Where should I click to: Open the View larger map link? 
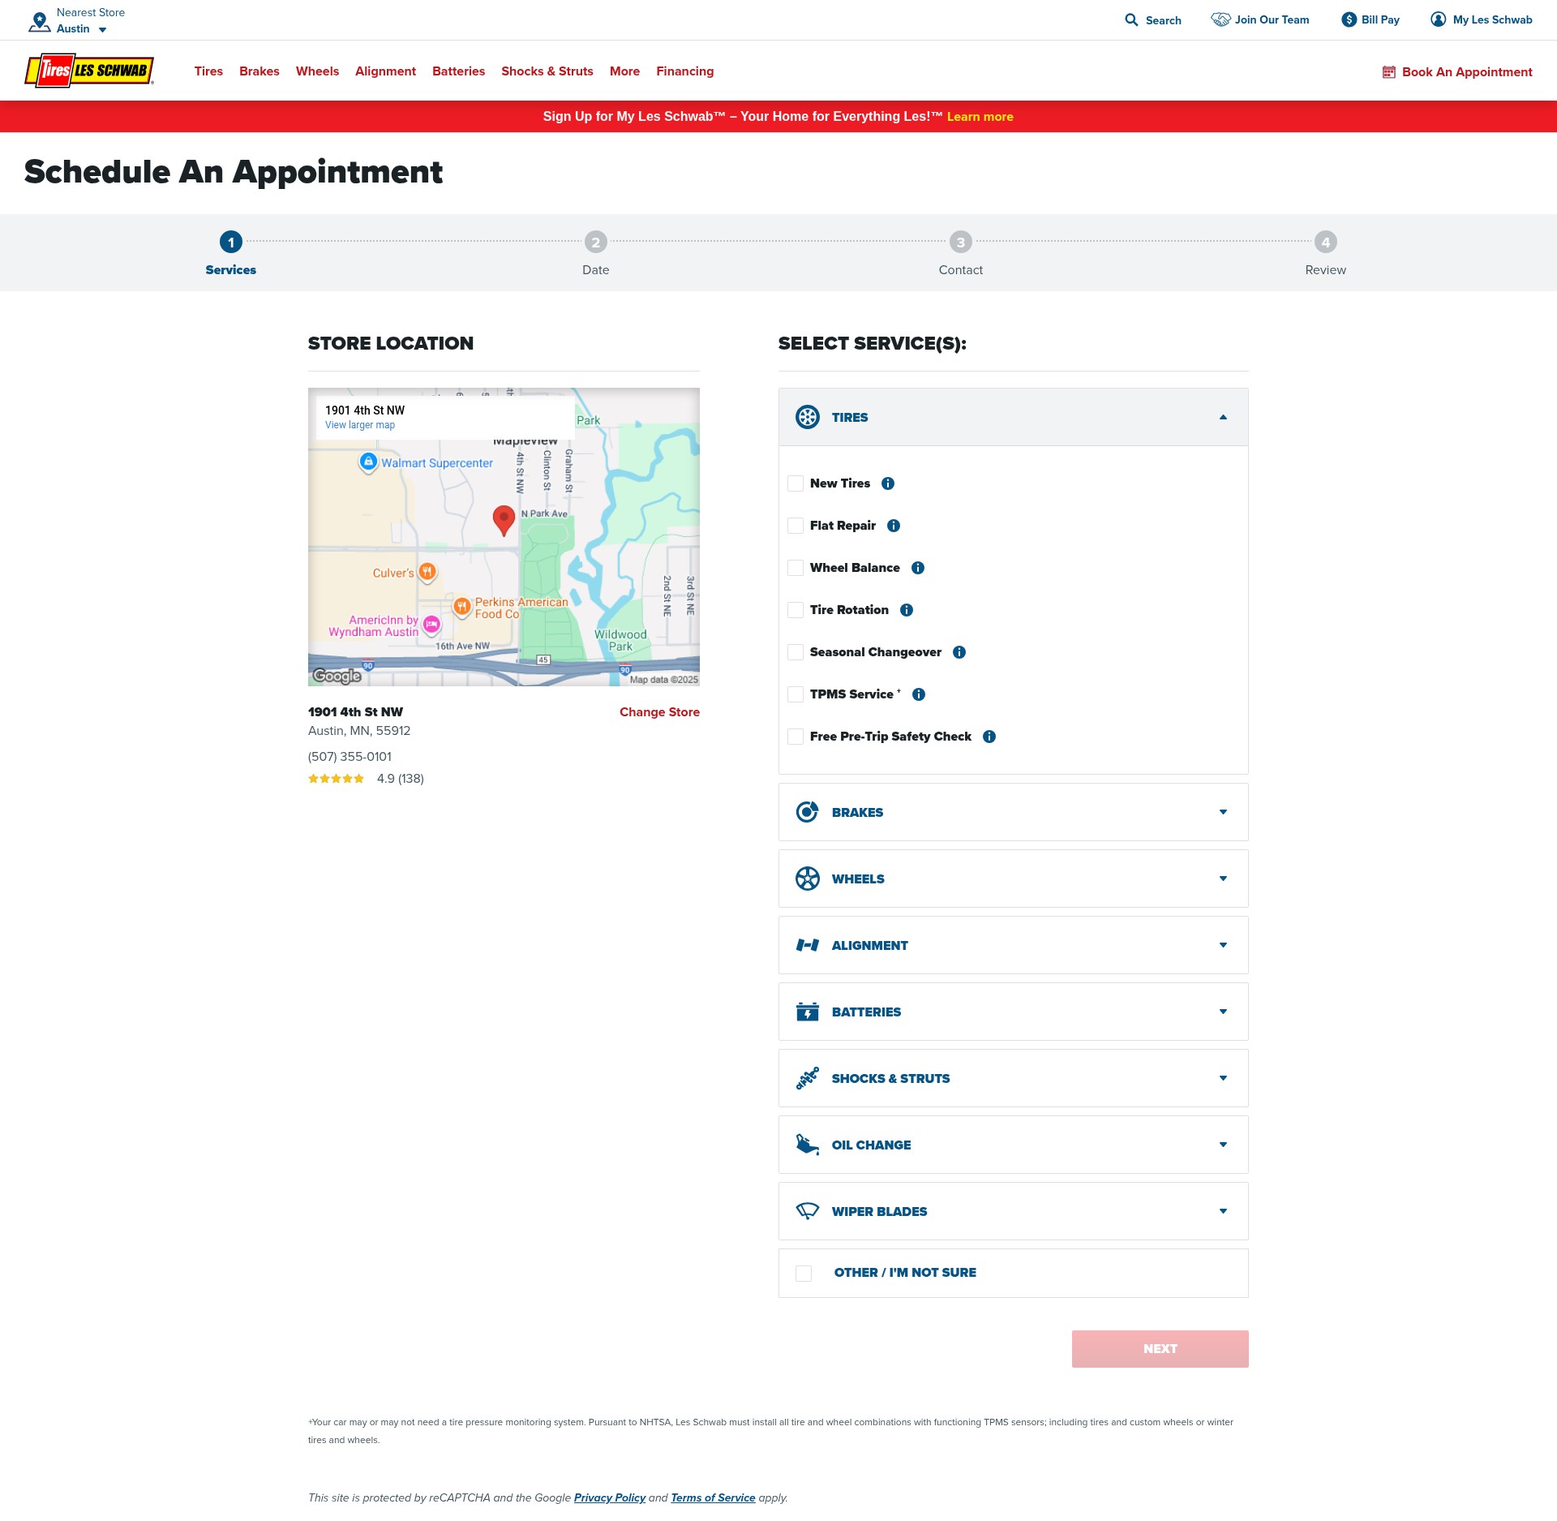pyautogui.click(x=360, y=425)
